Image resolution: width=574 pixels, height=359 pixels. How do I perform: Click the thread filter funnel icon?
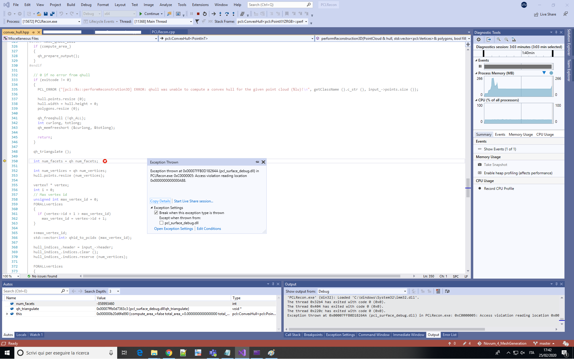click(197, 22)
